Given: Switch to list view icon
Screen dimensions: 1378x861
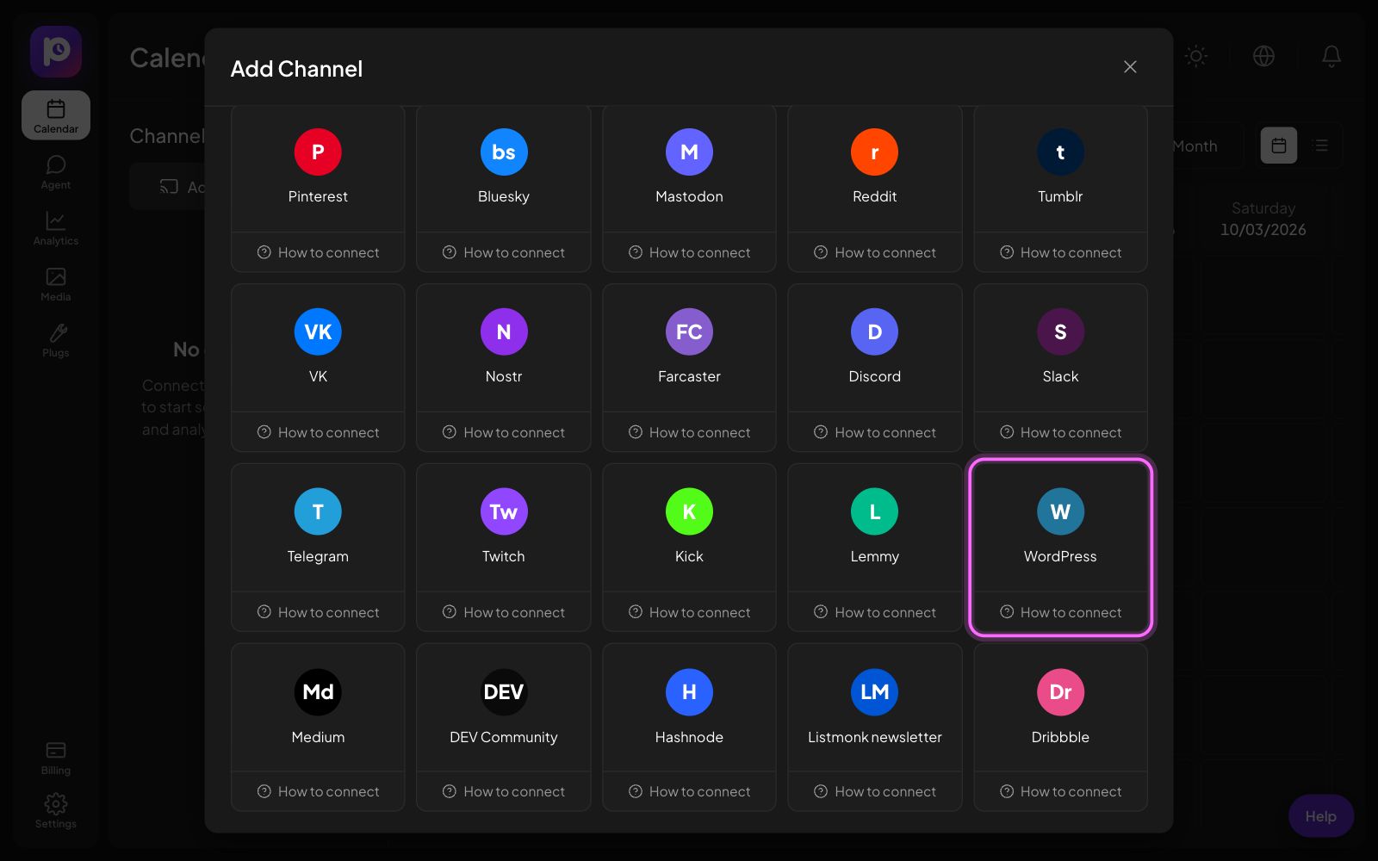Looking at the screenshot, I should pyautogui.click(x=1321, y=146).
